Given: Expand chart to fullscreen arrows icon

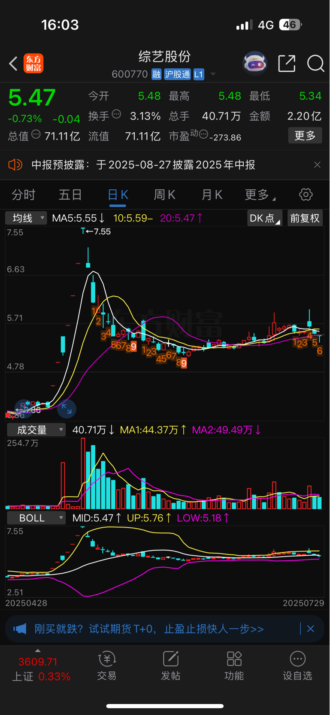Looking at the screenshot, I should pos(67,408).
